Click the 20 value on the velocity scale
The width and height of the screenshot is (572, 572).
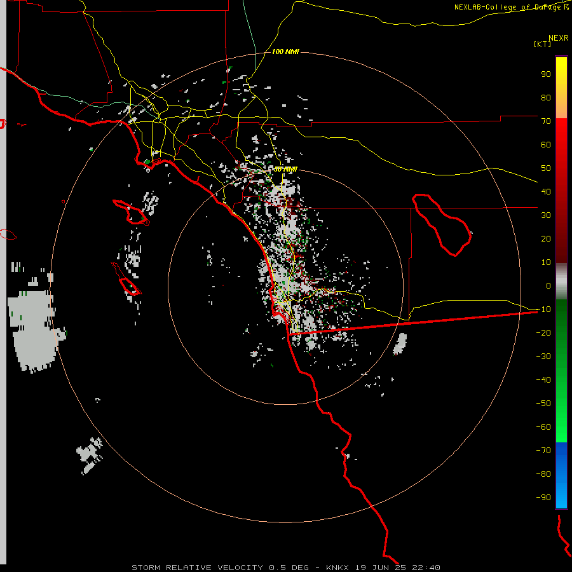coord(546,239)
